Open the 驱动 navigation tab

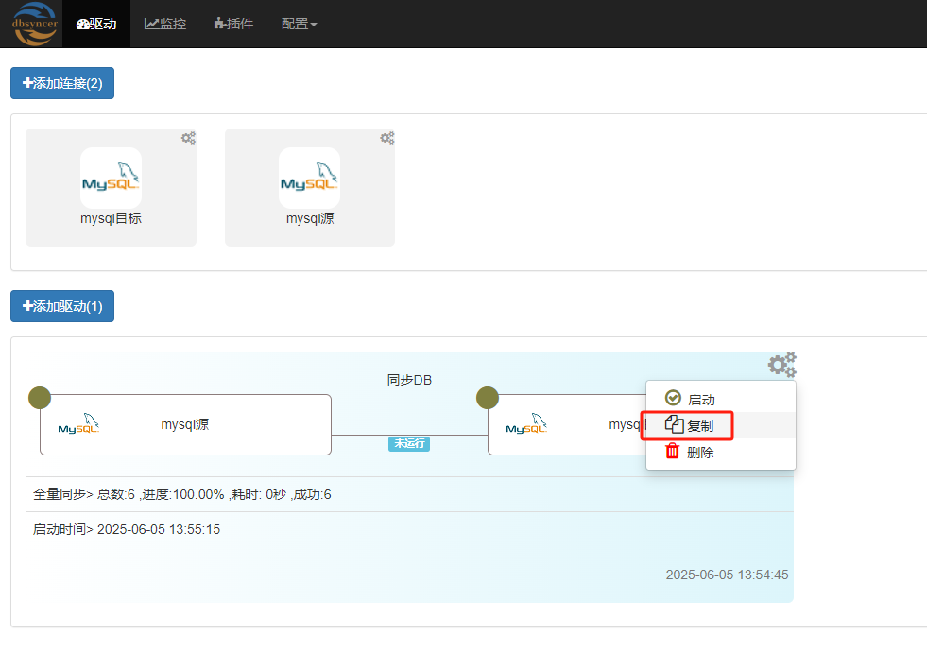96,24
